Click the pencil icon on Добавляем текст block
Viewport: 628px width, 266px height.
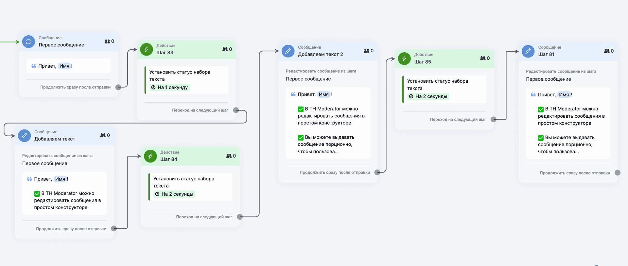tap(24, 136)
